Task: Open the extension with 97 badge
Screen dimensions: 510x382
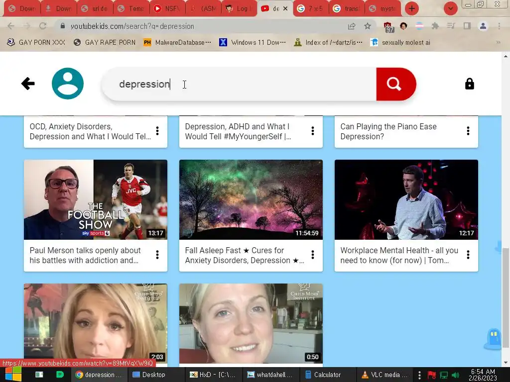Action: tap(388, 27)
